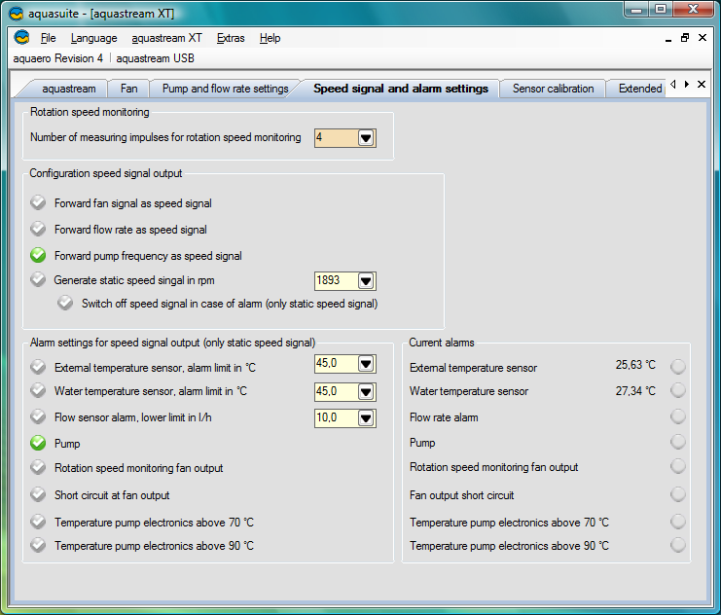Select aquaero Revision 4 device
721x615 pixels.
pyautogui.click(x=58, y=58)
